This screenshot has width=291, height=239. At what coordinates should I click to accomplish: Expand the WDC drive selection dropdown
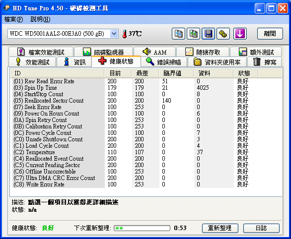click(114, 34)
